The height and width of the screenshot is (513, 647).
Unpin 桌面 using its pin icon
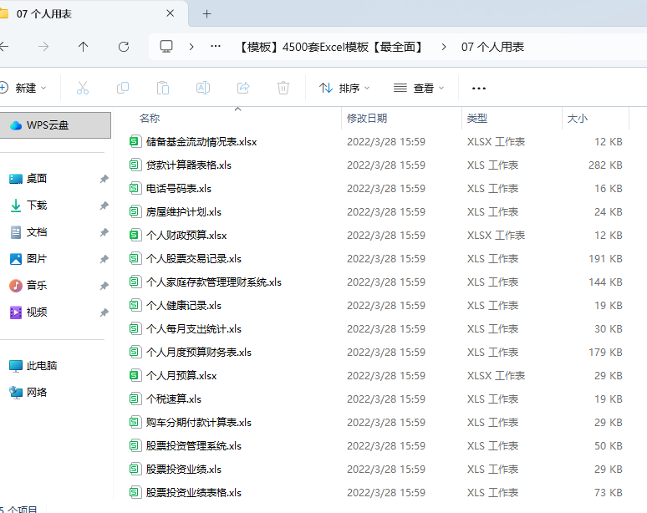[x=104, y=179]
